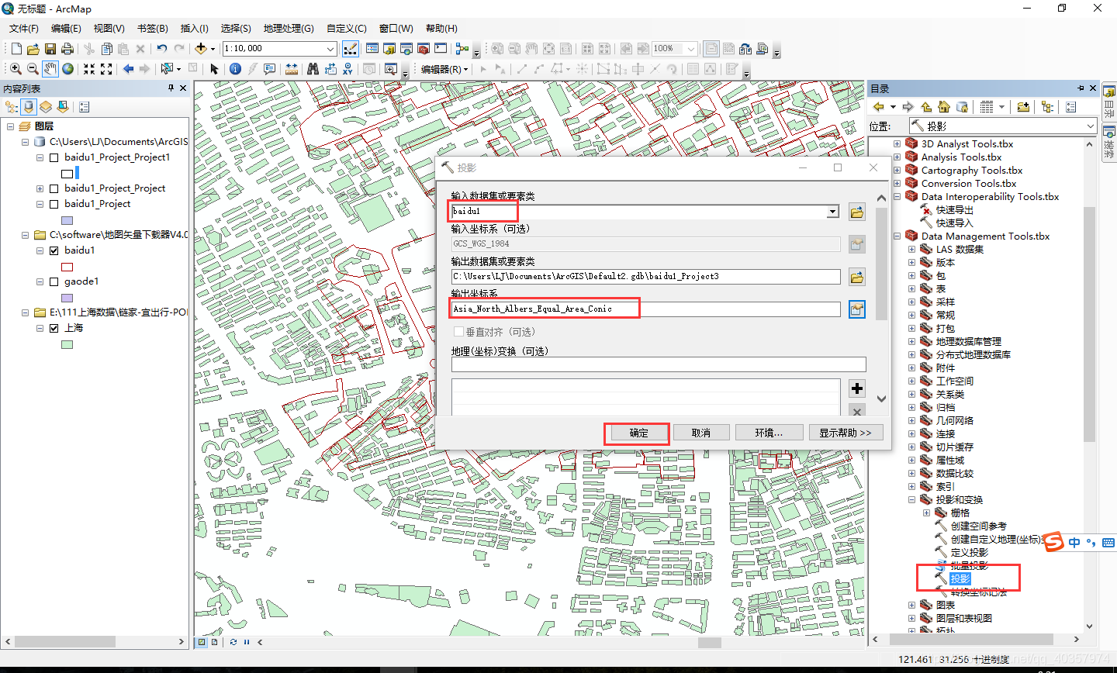Click the Catalog Home folder icon
The height and width of the screenshot is (673, 1117).
944,107
